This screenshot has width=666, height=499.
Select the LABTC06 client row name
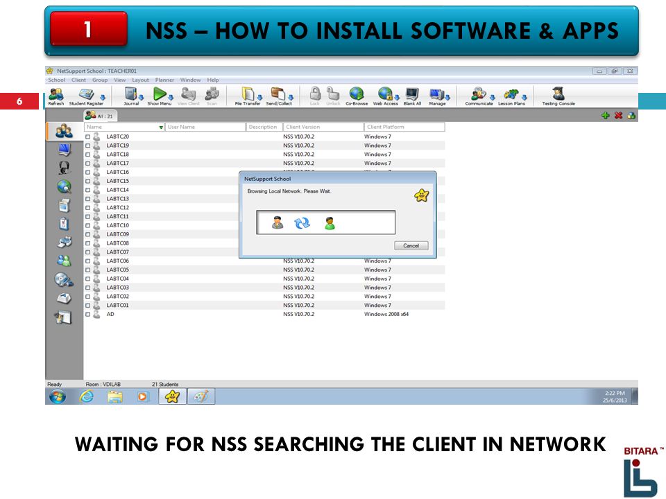pyautogui.click(x=118, y=261)
